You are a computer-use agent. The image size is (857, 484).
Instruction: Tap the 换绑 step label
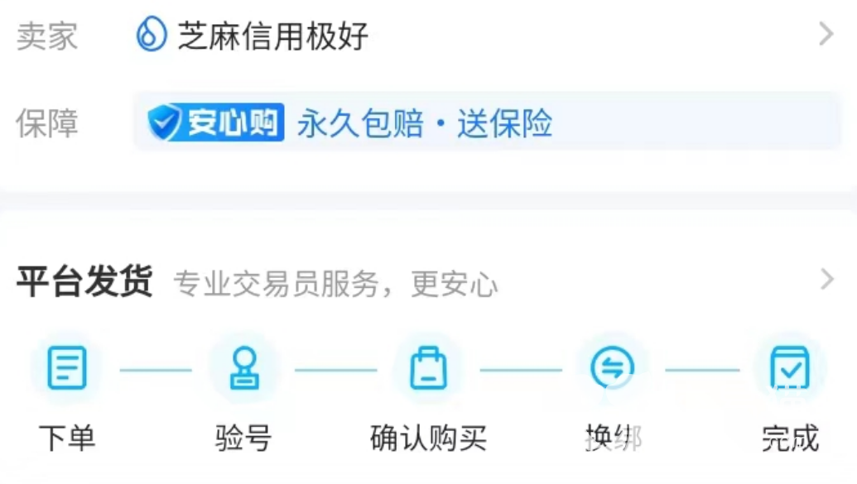(614, 438)
